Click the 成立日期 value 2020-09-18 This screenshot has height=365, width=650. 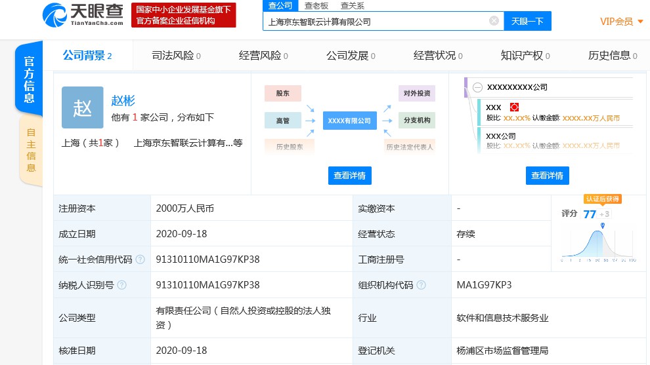181,234
